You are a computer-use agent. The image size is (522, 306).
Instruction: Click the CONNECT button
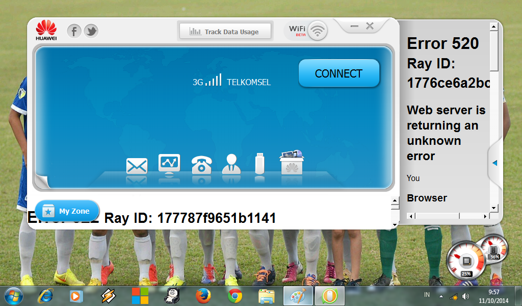coord(339,73)
